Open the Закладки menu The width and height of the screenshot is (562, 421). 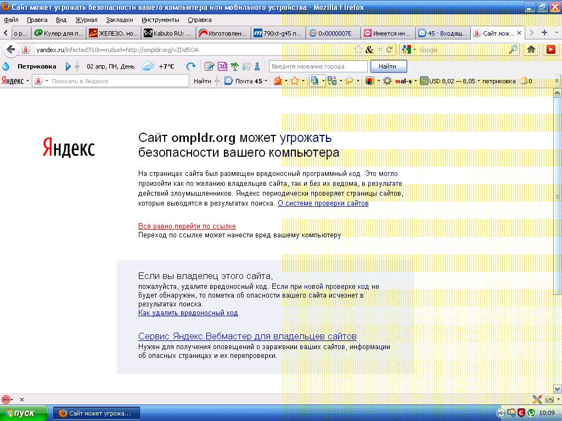119,20
